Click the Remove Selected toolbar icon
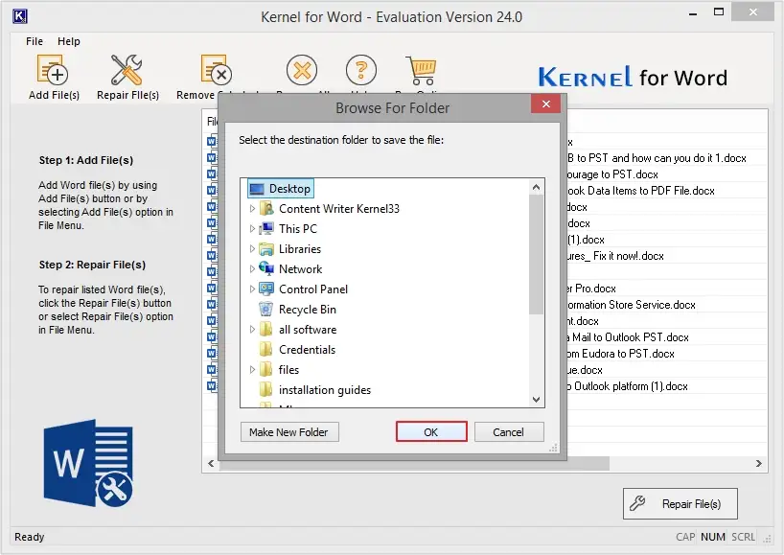This screenshot has width=784, height=555. click(x=216, y=70)
